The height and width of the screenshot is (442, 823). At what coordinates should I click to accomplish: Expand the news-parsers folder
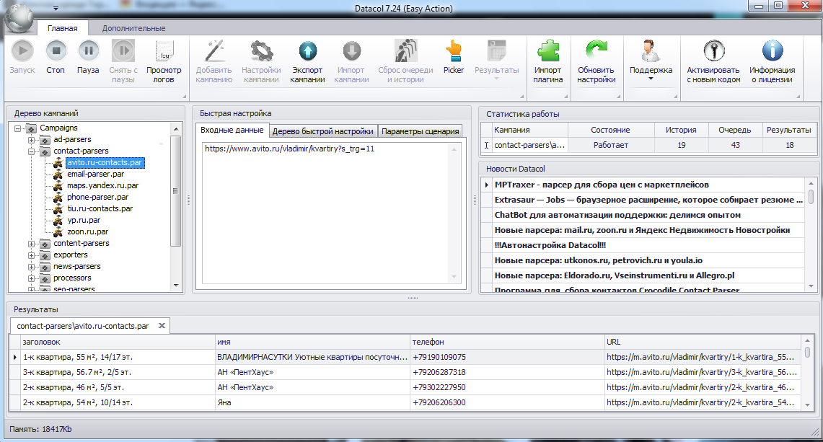tap(32, 267)
